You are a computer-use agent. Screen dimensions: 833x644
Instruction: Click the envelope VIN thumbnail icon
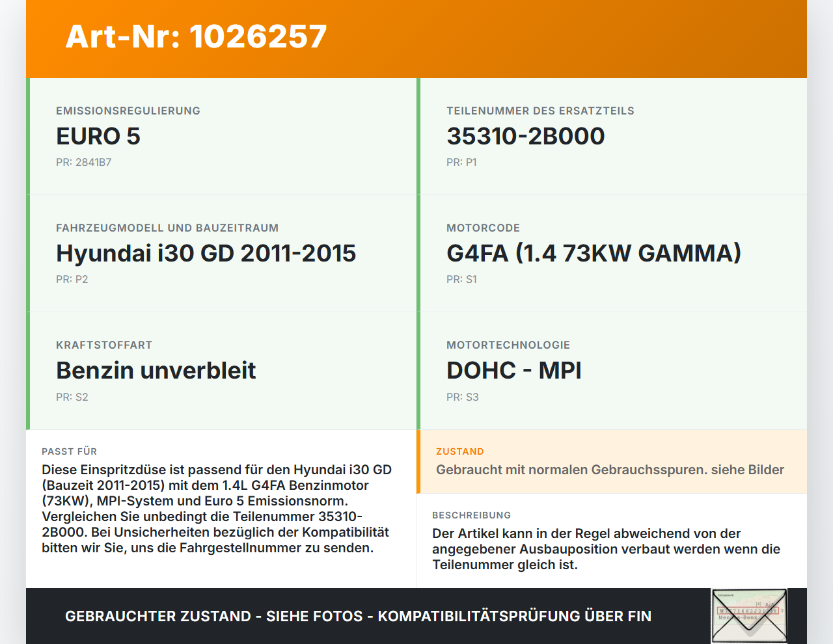pos(749,616)
